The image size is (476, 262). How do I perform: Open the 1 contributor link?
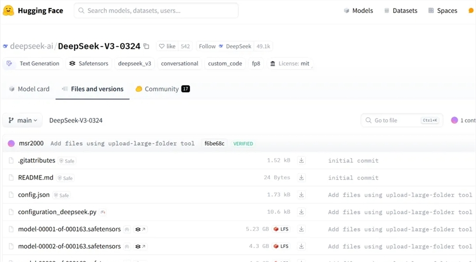point(463,120)
